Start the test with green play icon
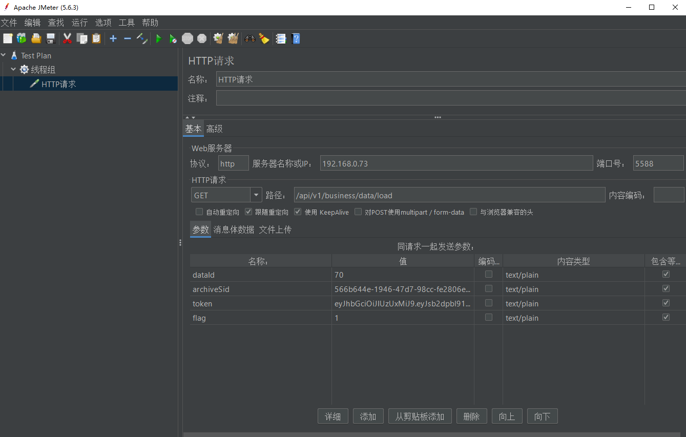Screen dimensions: 686x437 click(x=159, y=38)
